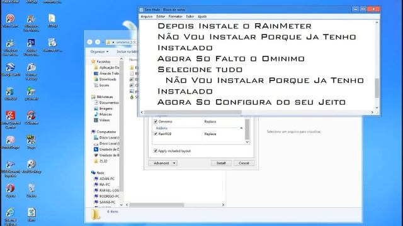This screenshot has height=226, width=403.
Task: Open the PhotoScape desktop shortcut
Action: tap(10, 142)
